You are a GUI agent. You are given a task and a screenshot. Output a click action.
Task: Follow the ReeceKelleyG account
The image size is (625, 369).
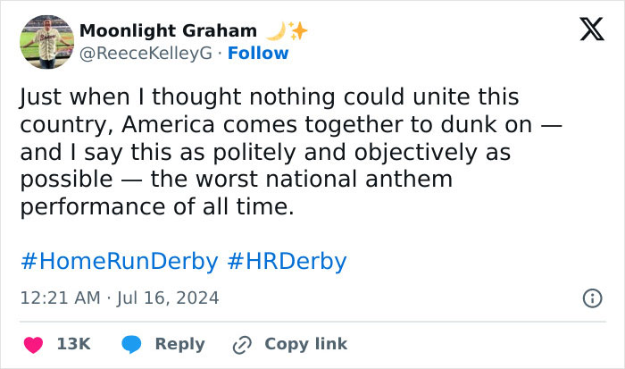pyautogui.click(x=258, y=53)
